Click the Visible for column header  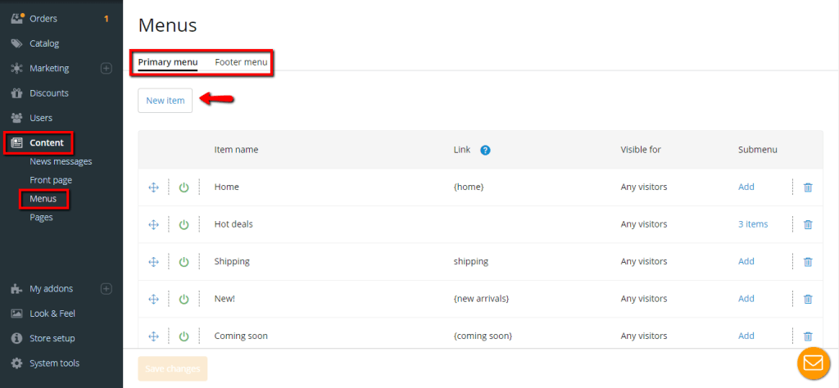point(641,150)
